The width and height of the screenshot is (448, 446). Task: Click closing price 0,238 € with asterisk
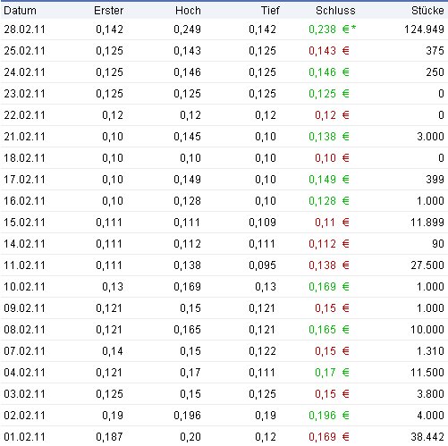(332, 29)
